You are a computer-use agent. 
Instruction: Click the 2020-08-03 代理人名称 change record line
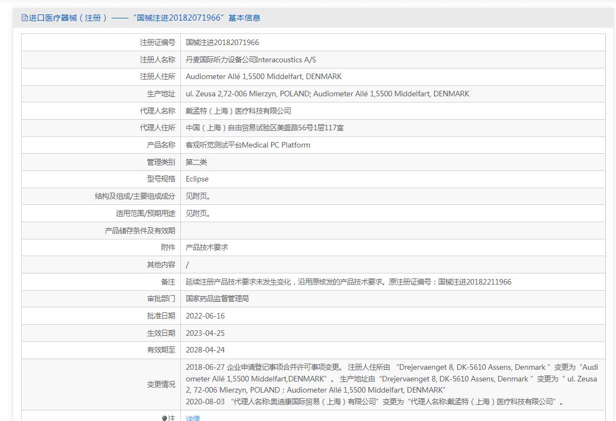click(375, 402)
